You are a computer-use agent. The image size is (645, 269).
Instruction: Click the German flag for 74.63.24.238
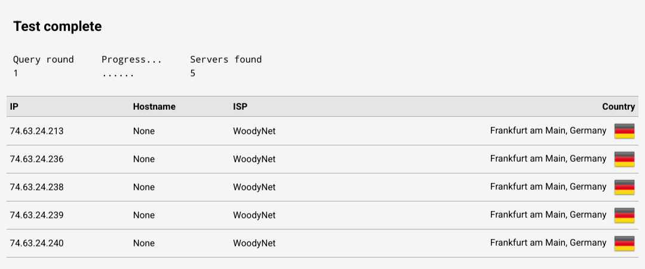(624, 187)
